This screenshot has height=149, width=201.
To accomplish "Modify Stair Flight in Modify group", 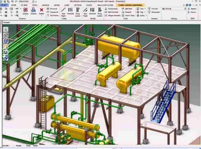I will [85, 12].
